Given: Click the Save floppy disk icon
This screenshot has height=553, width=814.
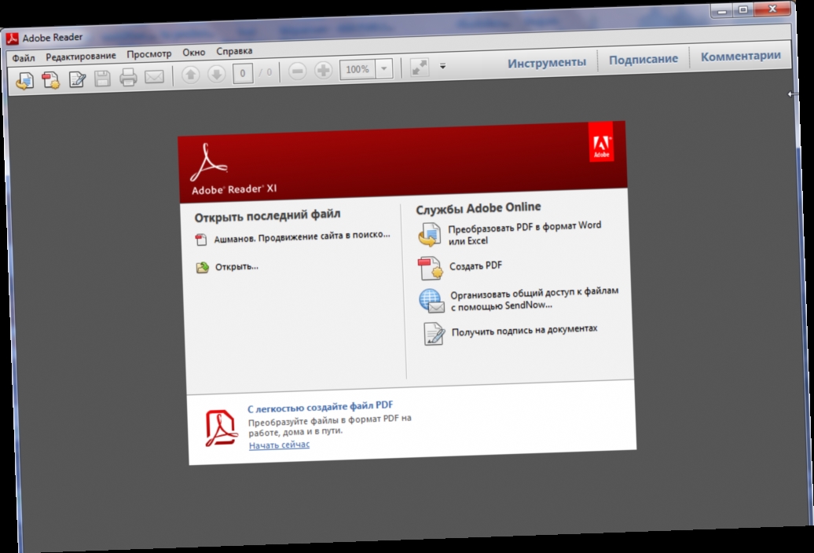Looking at the screenshot, I should tap(102, 79).
